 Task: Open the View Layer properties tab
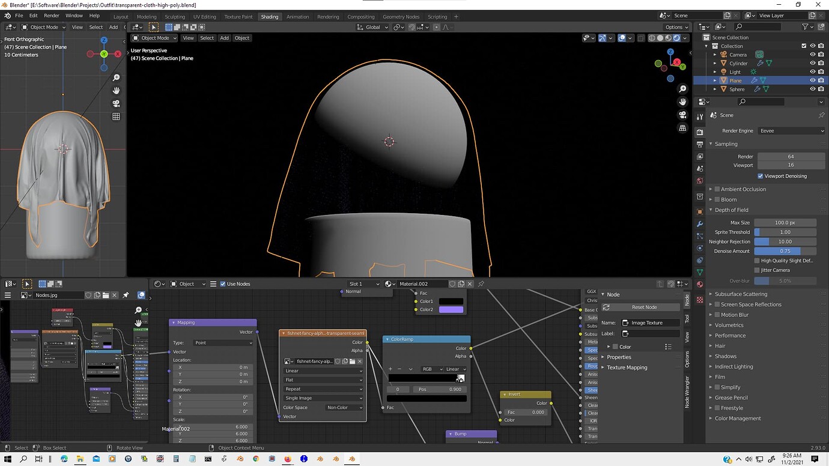[x=700, y=157]
